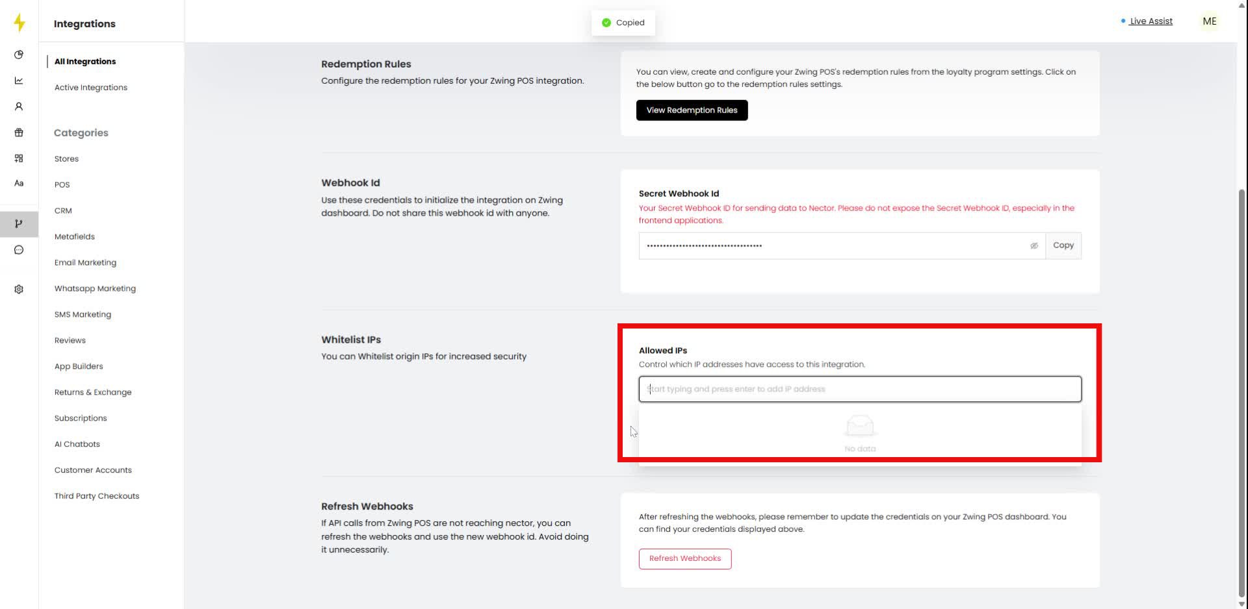Toggle Secret Webhook Id visibility with eye icon
Image resolution: width=1248 pixels, height=609 pixels.
click(1034, 245)
